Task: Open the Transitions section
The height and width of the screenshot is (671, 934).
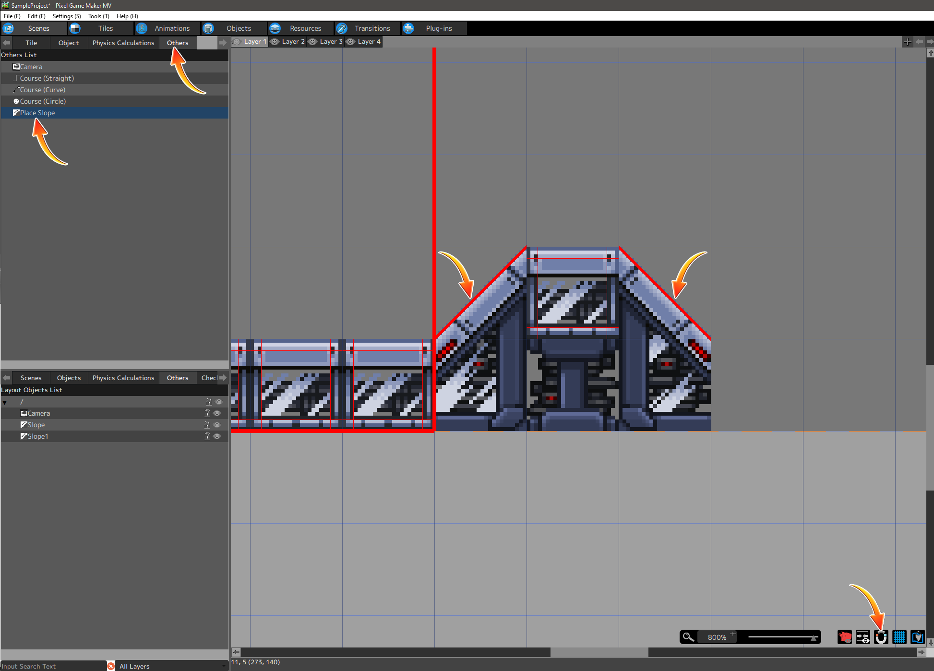Action: (372, 28)
